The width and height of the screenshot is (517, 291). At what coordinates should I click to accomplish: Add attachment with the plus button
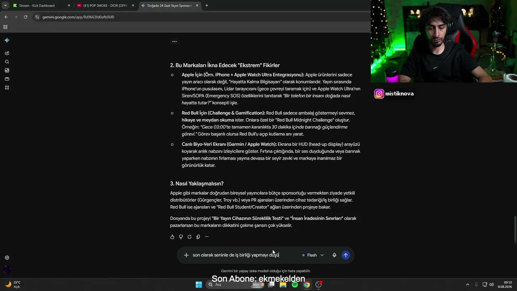point(186,255)
